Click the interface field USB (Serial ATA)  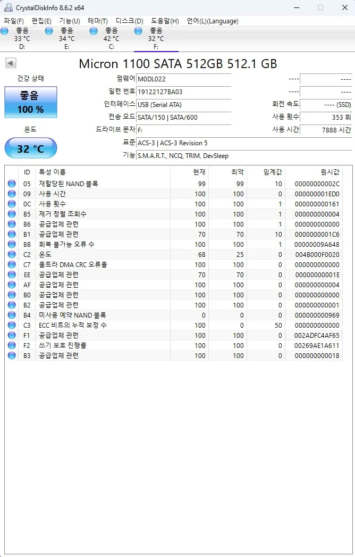click(183, 104)
